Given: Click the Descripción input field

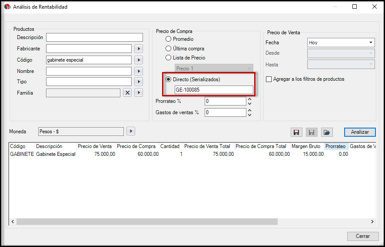Looking at the screenshot, I should (94, 37).
